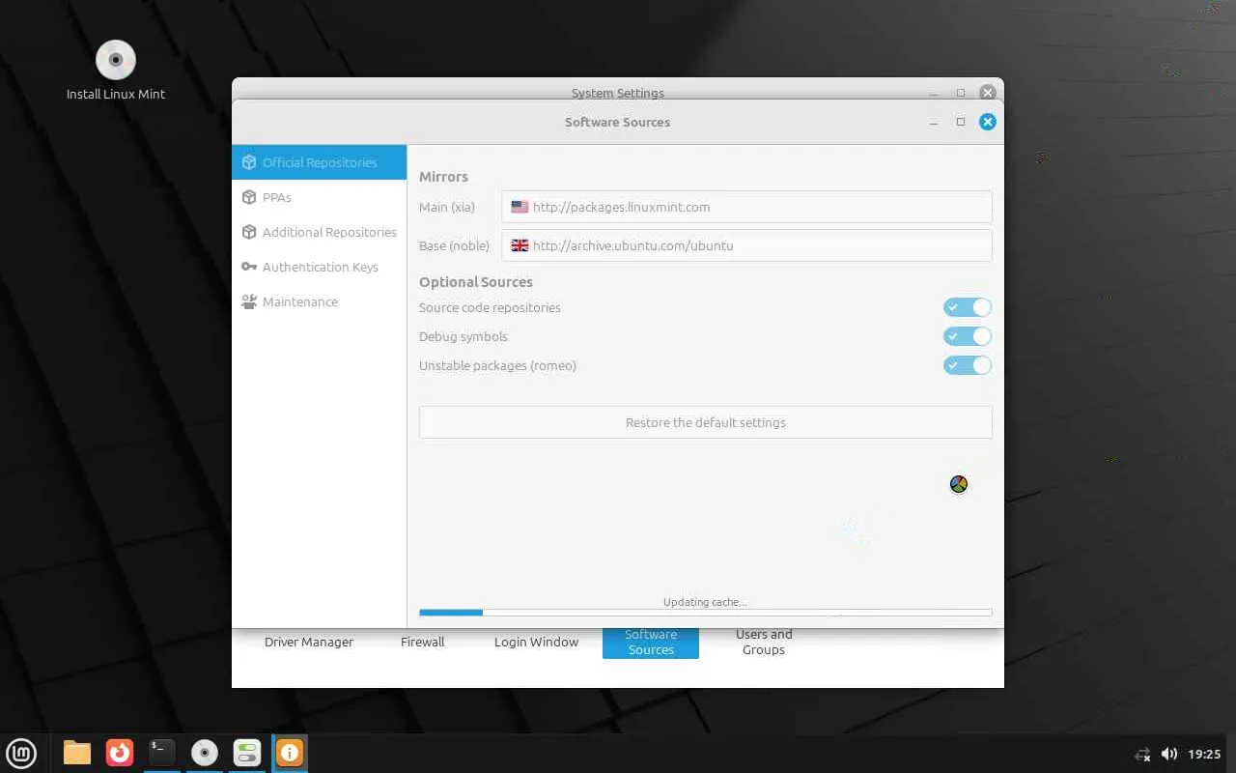Open the network connection tray icon
Image resolution: width=1236 pixels, height=773 pixels.
click(x=1142, y=754)
